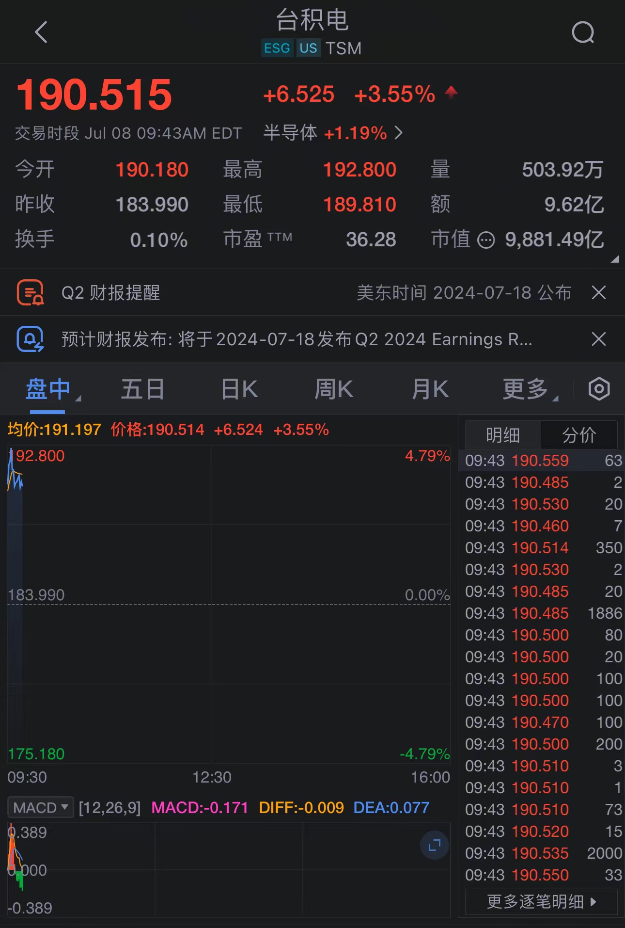Tap the market cap 9,881.49亿
The image size is (625, 928).
click(x=554, y=240)
